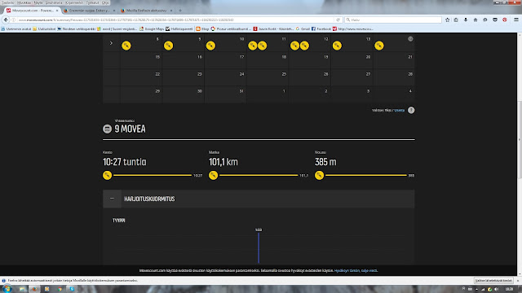Open a new tab with the plus button
The width and height of the screenshot is (522, 293).
pyautogui.click(x=180, y=11)
